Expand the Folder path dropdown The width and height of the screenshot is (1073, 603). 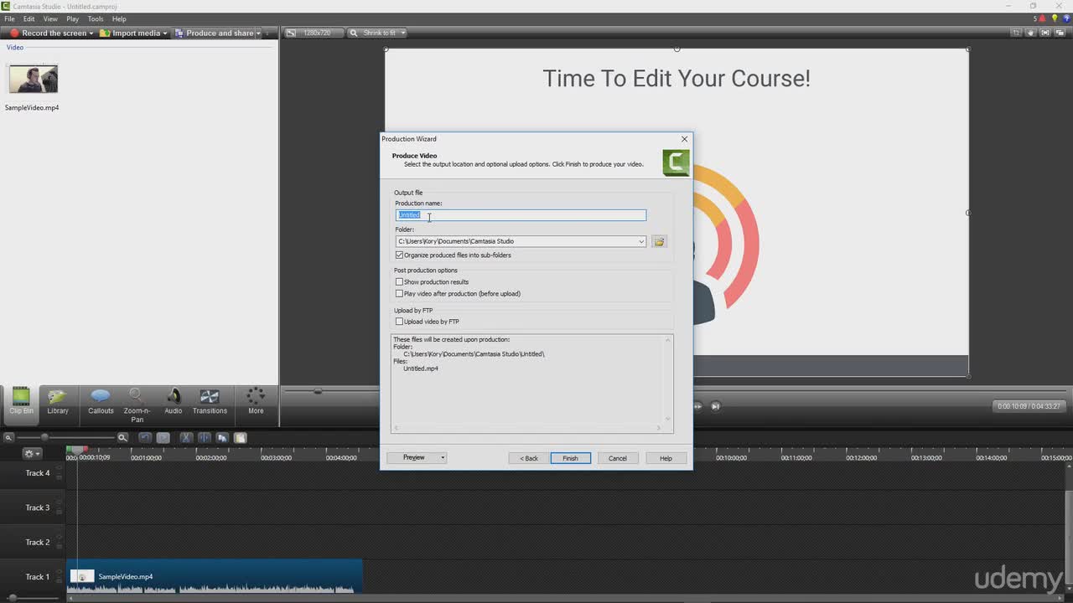[x=641, y=241]
